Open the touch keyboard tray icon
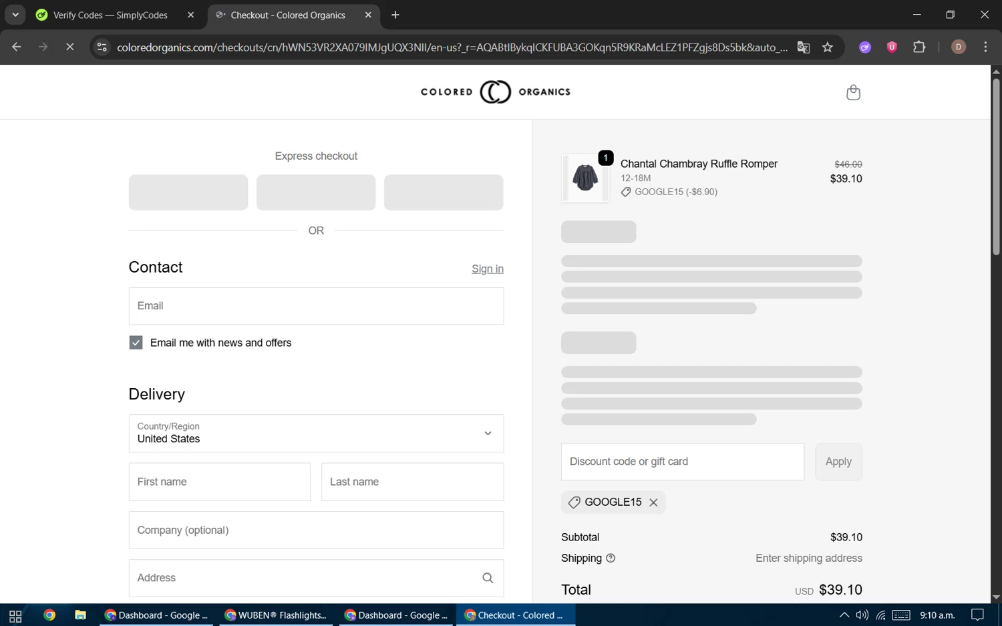 (901, 615)
